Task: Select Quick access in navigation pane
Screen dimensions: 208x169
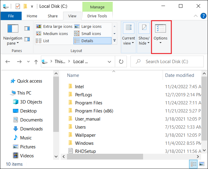Action: tap(26, 81)
